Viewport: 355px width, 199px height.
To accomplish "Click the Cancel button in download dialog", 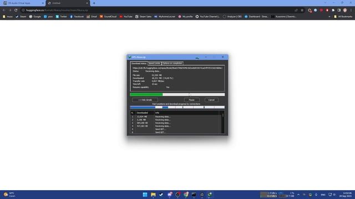I will click(211, 99).
